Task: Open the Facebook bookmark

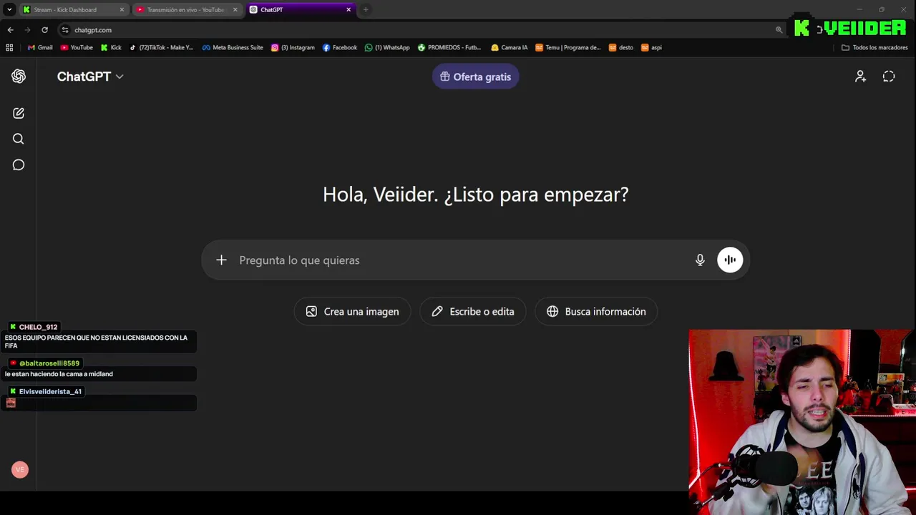Action: 340,47
